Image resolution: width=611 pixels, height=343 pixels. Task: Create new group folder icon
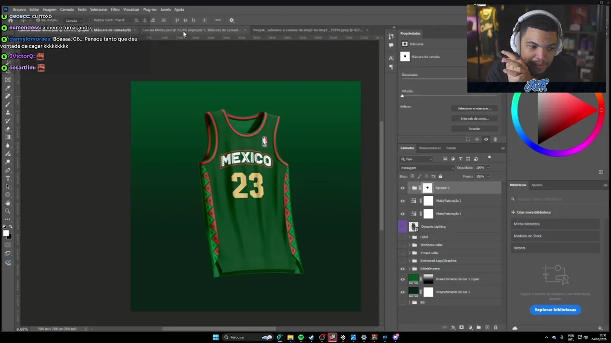pos(479,327)
